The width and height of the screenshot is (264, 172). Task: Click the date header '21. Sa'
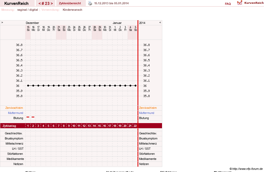coord(59,28)
